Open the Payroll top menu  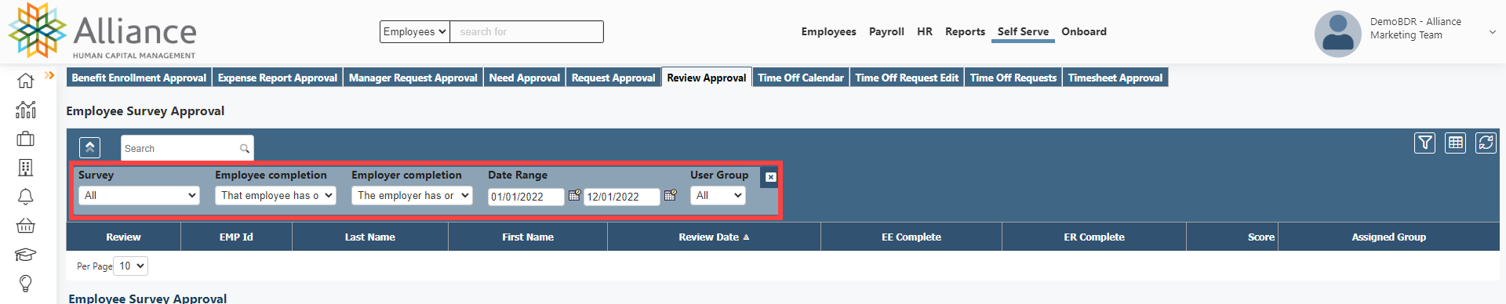(x=886, y=31)
